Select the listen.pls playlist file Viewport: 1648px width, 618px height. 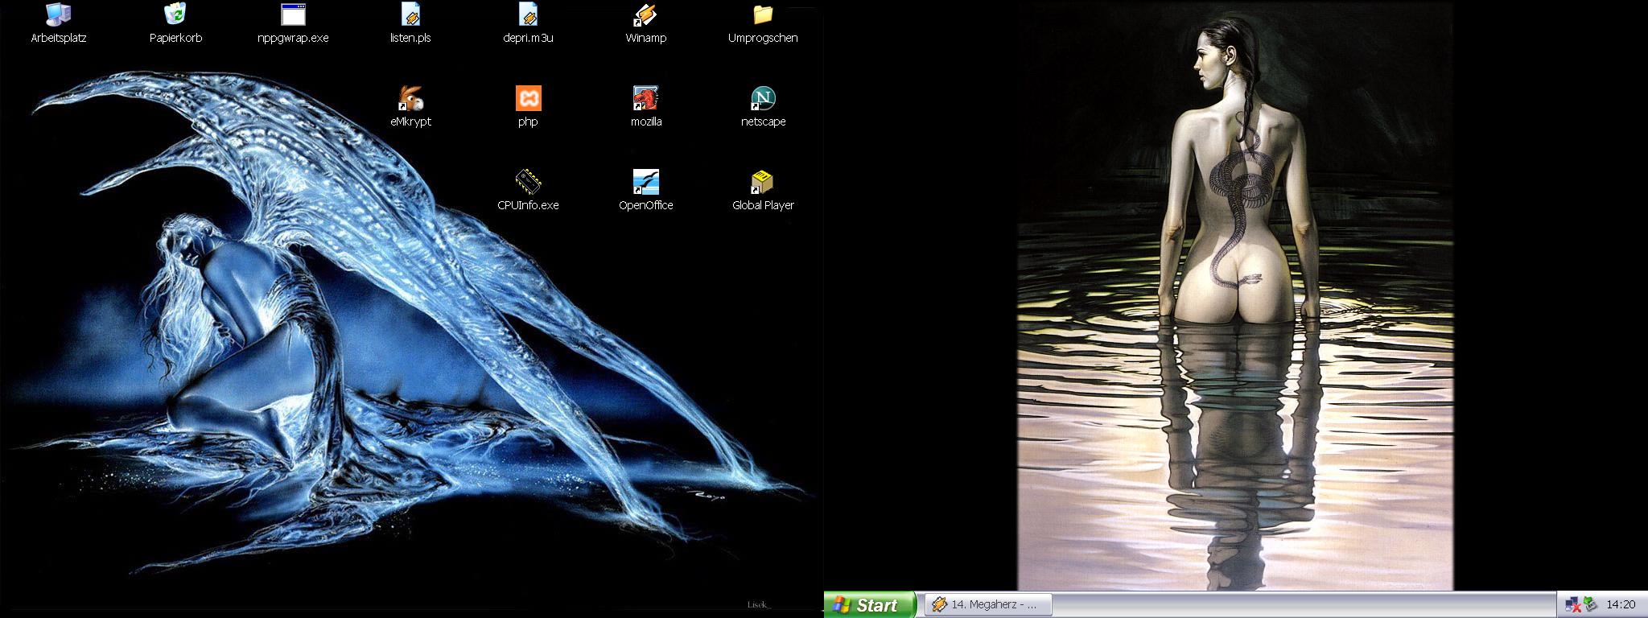tap(410, 15)
